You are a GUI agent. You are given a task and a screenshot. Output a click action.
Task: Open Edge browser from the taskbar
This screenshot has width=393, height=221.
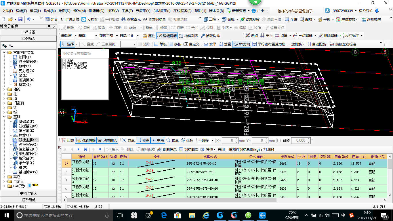click(164, 215)
